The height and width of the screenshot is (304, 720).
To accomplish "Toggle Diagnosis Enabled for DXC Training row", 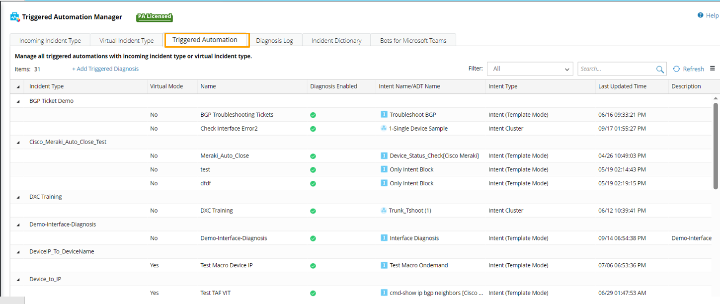I will pos(313,211).
